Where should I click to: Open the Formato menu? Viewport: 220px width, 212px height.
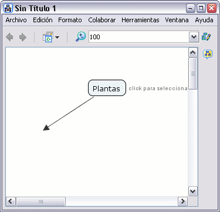click(x=70, y=20)
